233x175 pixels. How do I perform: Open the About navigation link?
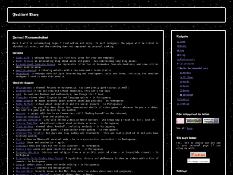182,46
